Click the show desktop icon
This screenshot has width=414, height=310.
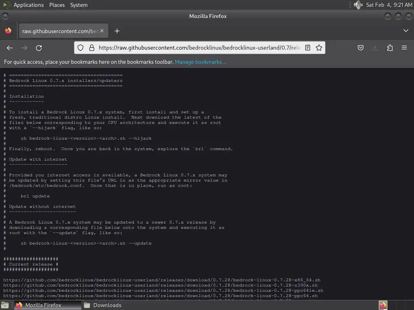[x=5, y=305]
